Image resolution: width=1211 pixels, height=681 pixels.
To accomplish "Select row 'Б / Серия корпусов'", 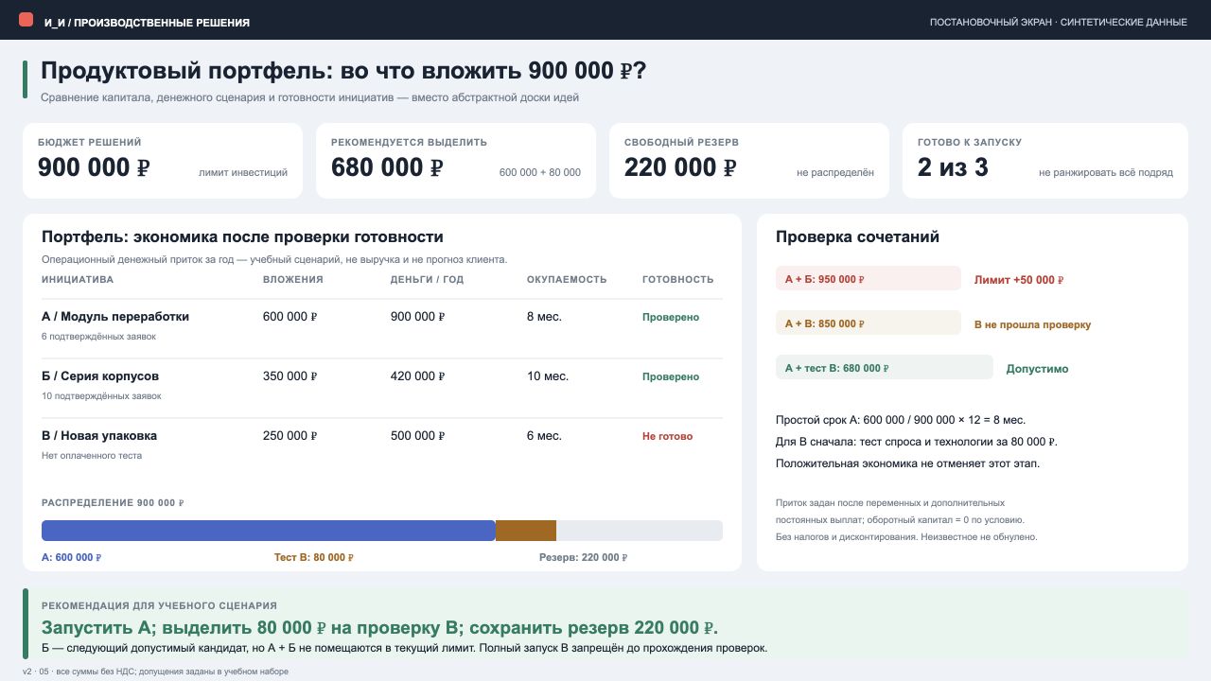I will 382,388.
